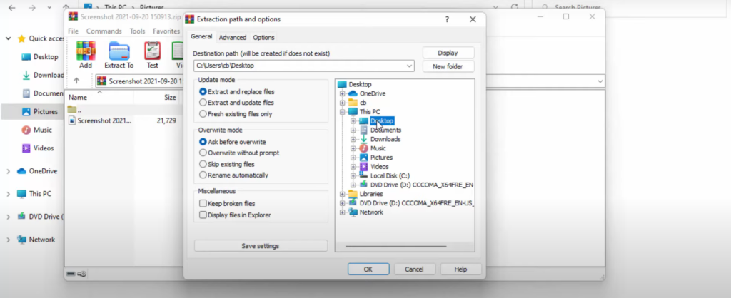731x298 pixels.
Task: Enable Display files in Explorer checkbox
Action: 203,215
